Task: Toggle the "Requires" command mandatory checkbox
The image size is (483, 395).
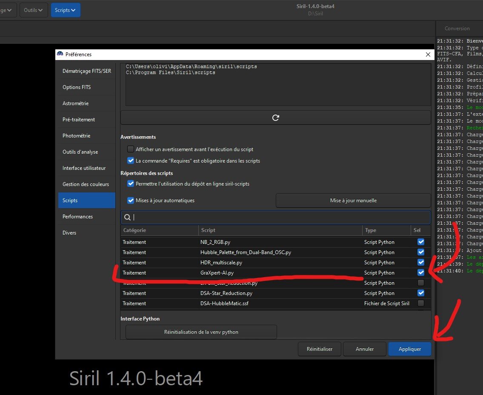Action: (131, 161)
